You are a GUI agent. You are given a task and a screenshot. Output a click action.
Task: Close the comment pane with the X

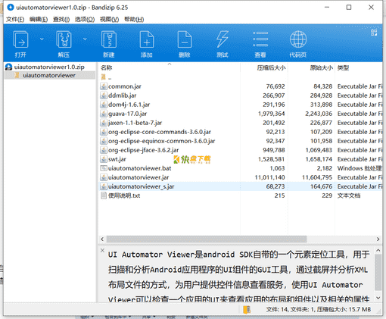(x=102, y=250)
